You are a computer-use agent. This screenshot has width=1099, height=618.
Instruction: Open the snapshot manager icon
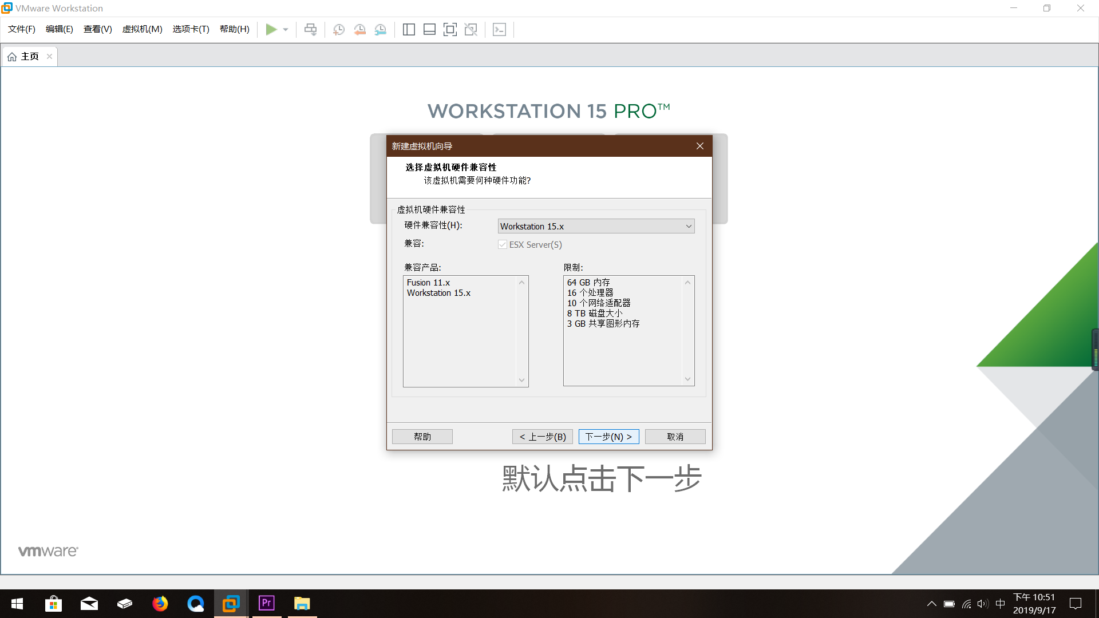pos(381,30)
